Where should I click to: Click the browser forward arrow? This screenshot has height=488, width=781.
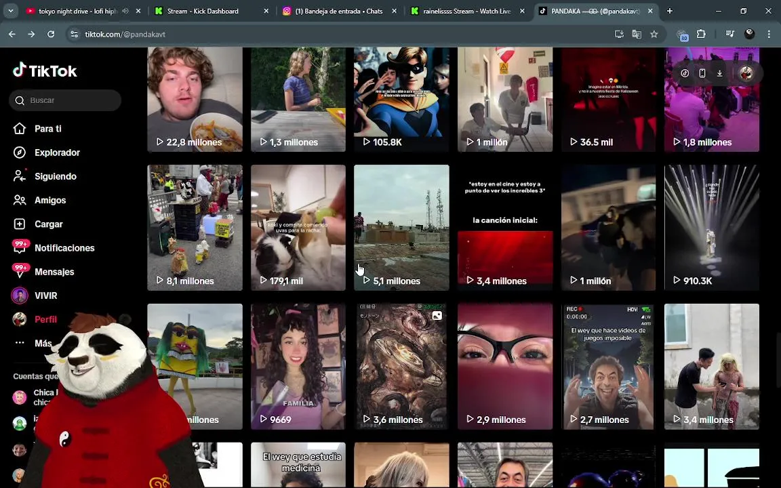coord(31,34)
